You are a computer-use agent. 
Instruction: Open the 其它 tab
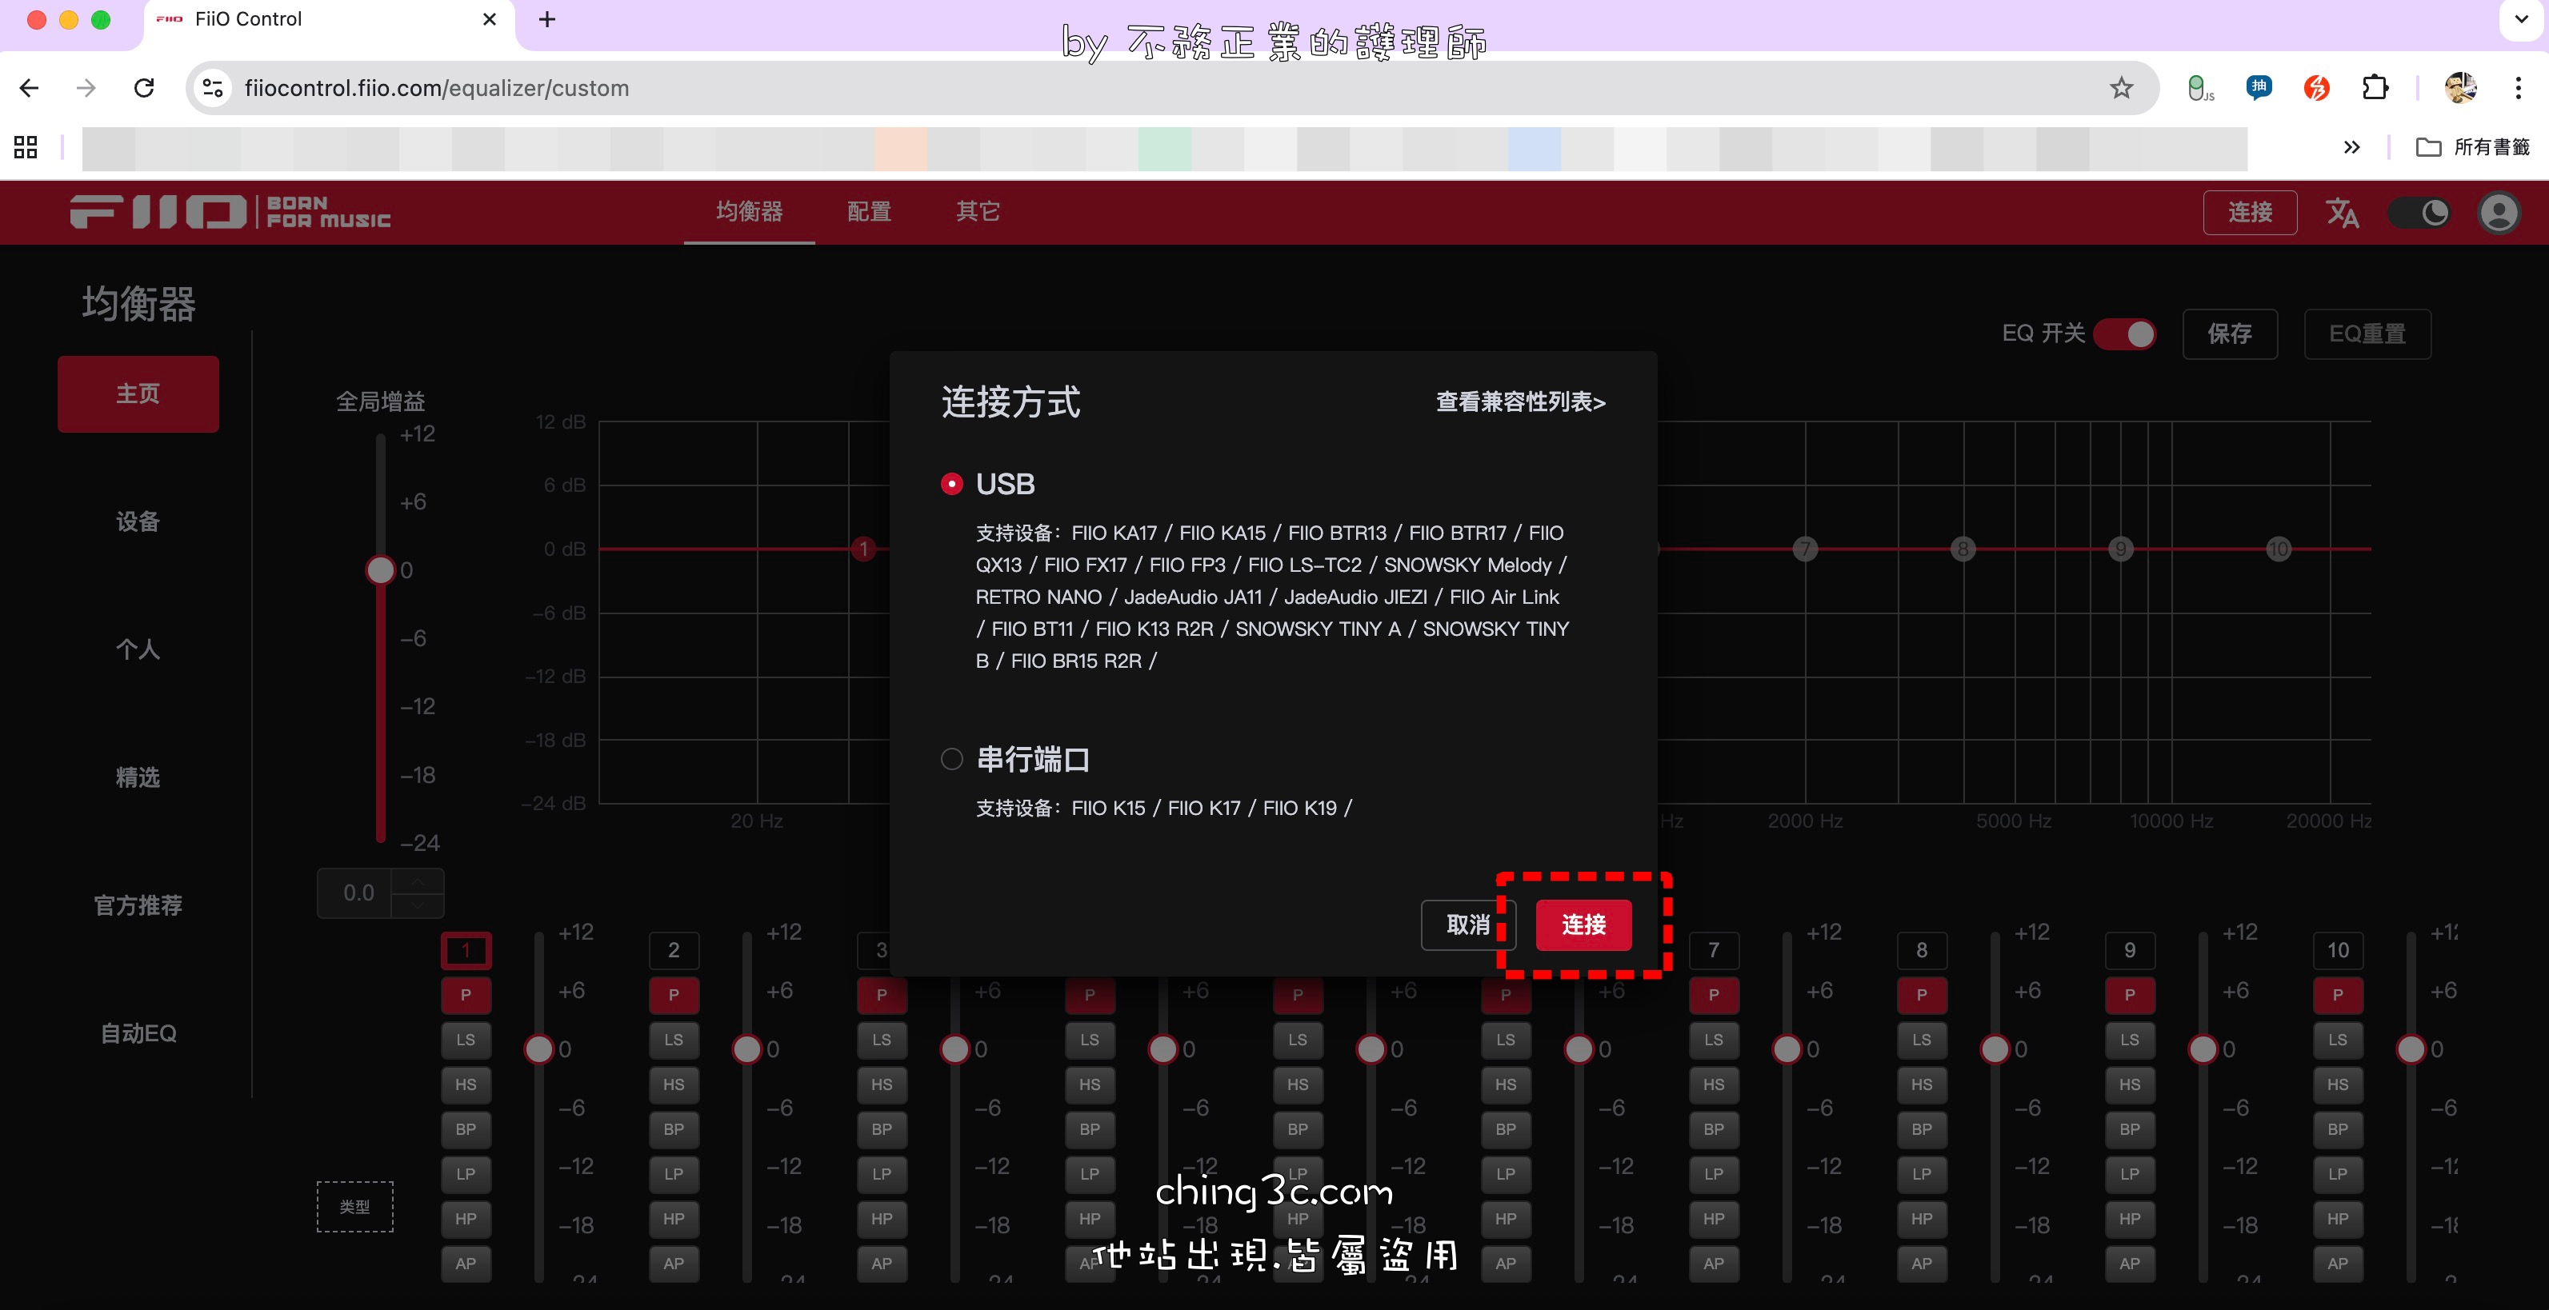(x=978, y=212)
